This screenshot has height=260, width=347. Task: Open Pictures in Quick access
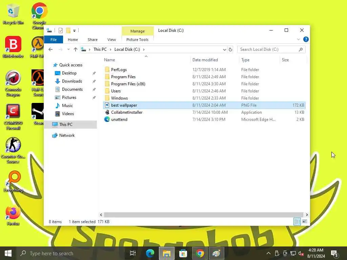coord(69,97)
